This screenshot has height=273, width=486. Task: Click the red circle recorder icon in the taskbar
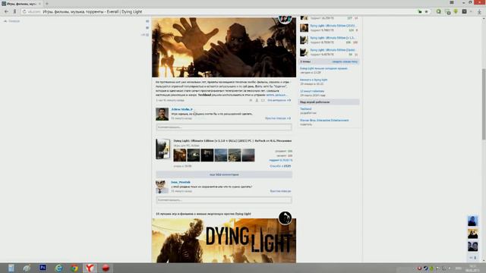click(106, 268)
